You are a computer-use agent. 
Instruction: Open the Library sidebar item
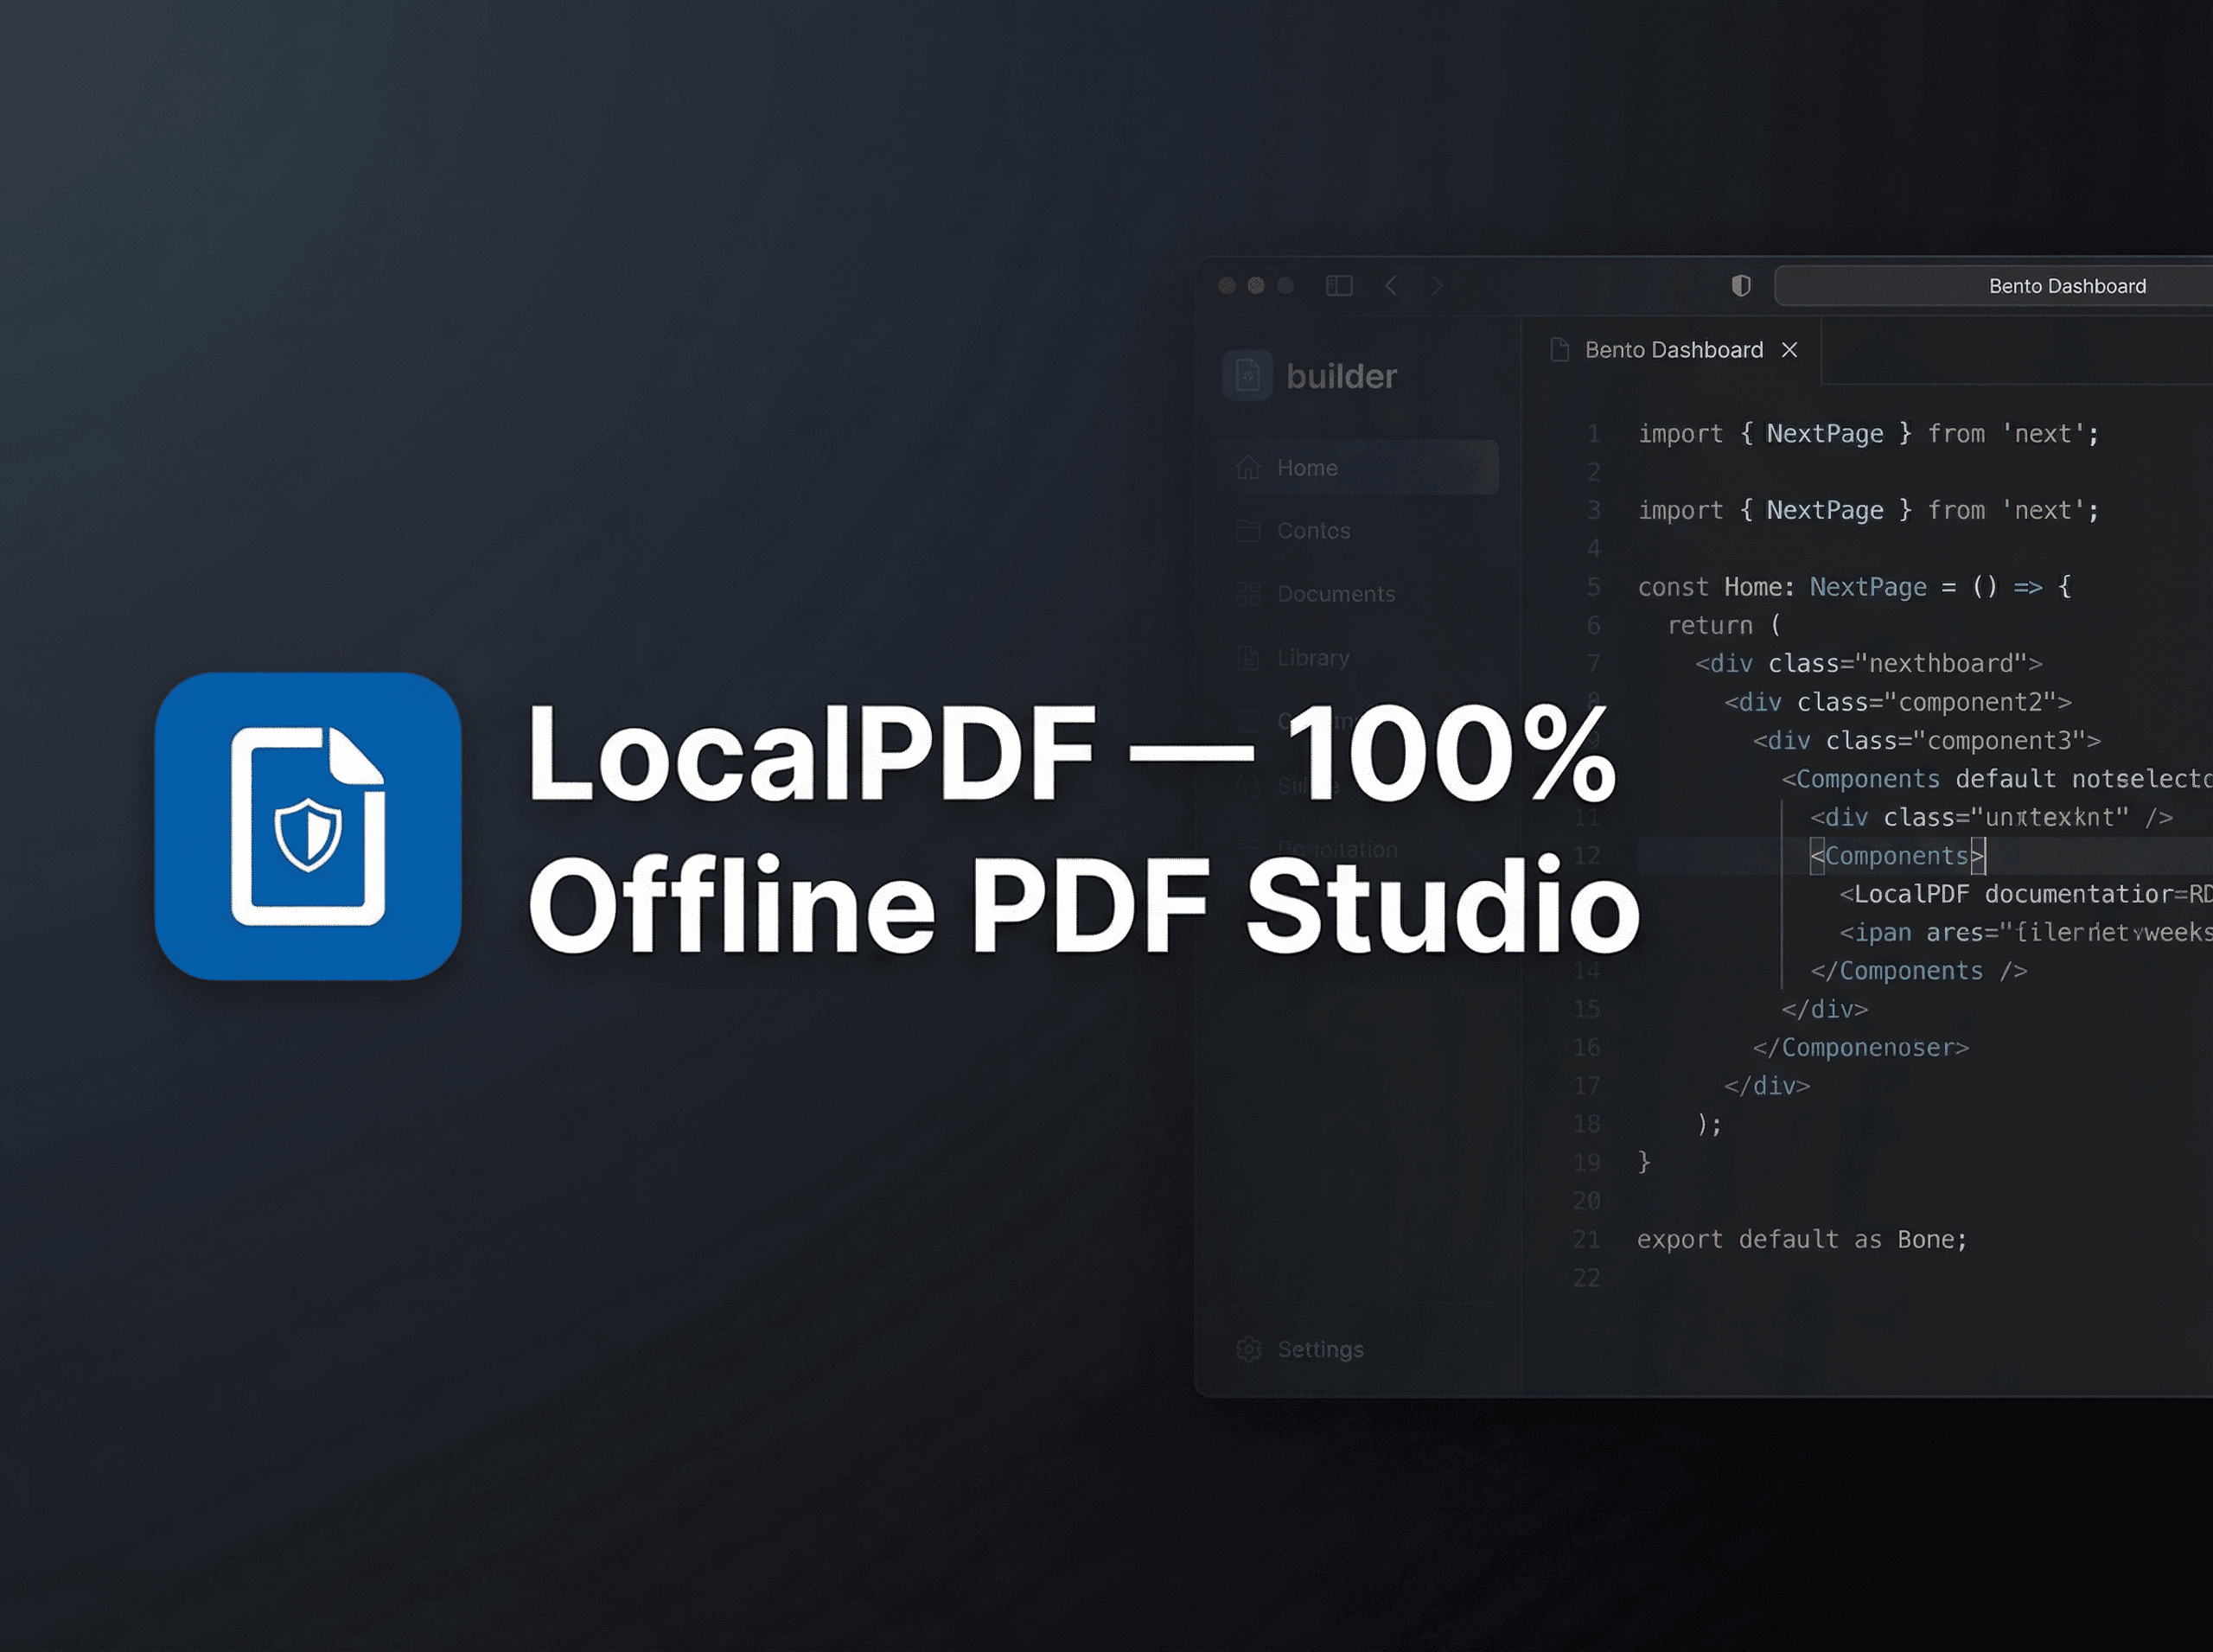1313,658
